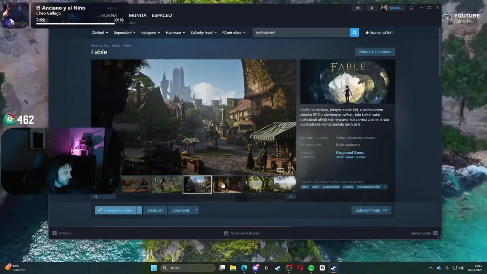The width and height of the screenshot is (487, 274).
Task: Add another tag with the plus button
Action: [385, 187]
